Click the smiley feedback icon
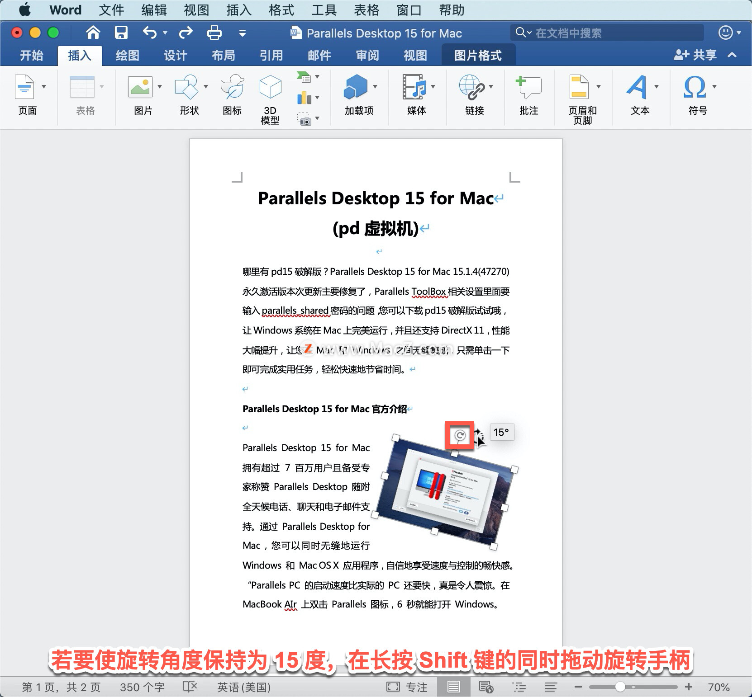 click(726, 33)
